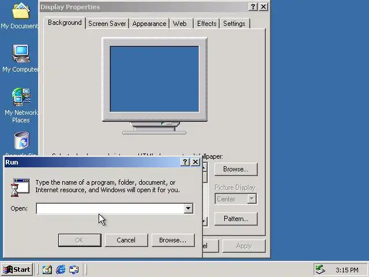This screenshot has width=369, height=277.
Task: Click the Pattern... button
Action: coord(236,219)
